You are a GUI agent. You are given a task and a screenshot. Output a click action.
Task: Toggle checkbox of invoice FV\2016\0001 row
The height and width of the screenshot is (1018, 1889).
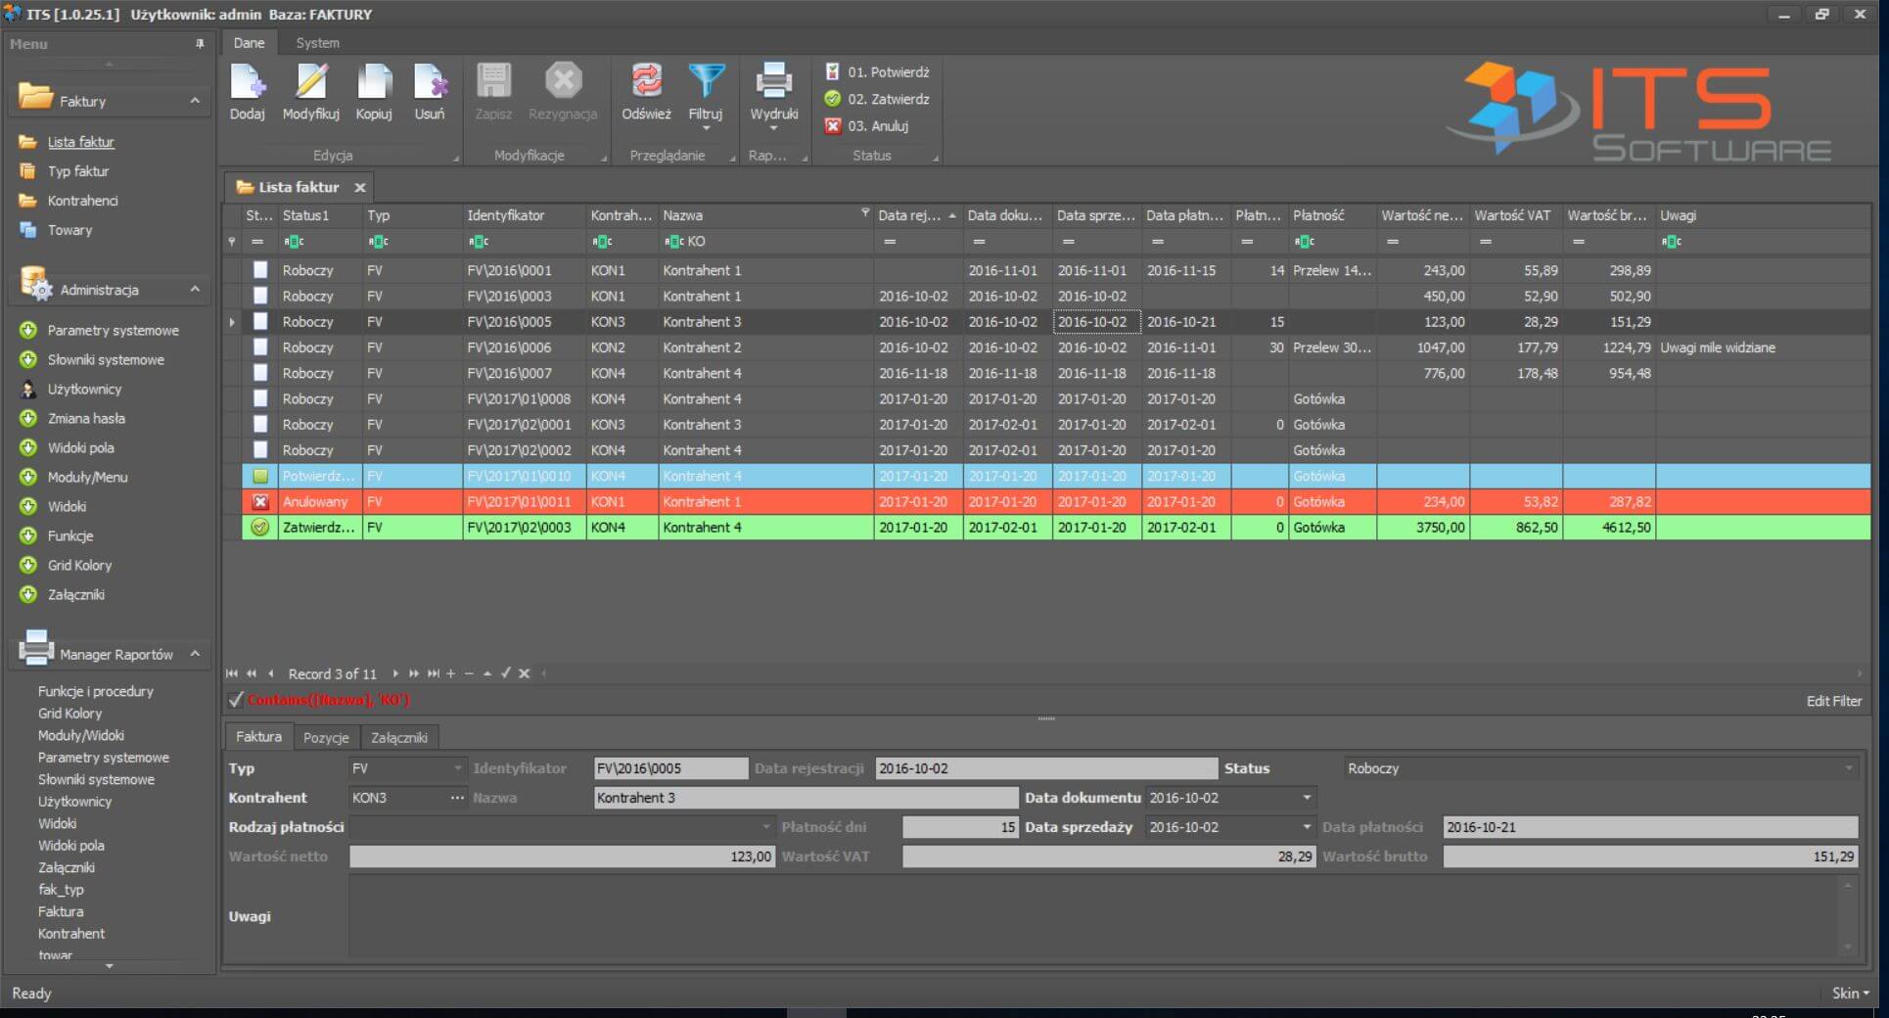click(x=260, y=270)
